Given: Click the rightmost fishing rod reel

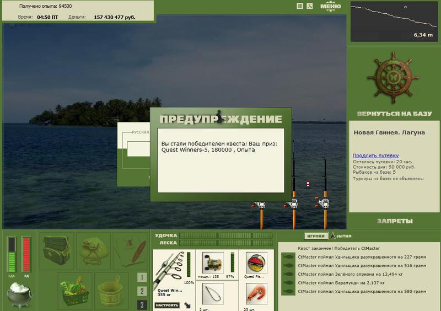Looking at the screenshot, I should [x=323, y=202].
